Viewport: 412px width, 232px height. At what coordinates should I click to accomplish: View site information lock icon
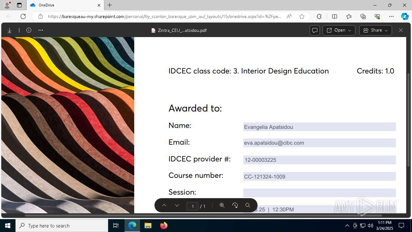41,16
